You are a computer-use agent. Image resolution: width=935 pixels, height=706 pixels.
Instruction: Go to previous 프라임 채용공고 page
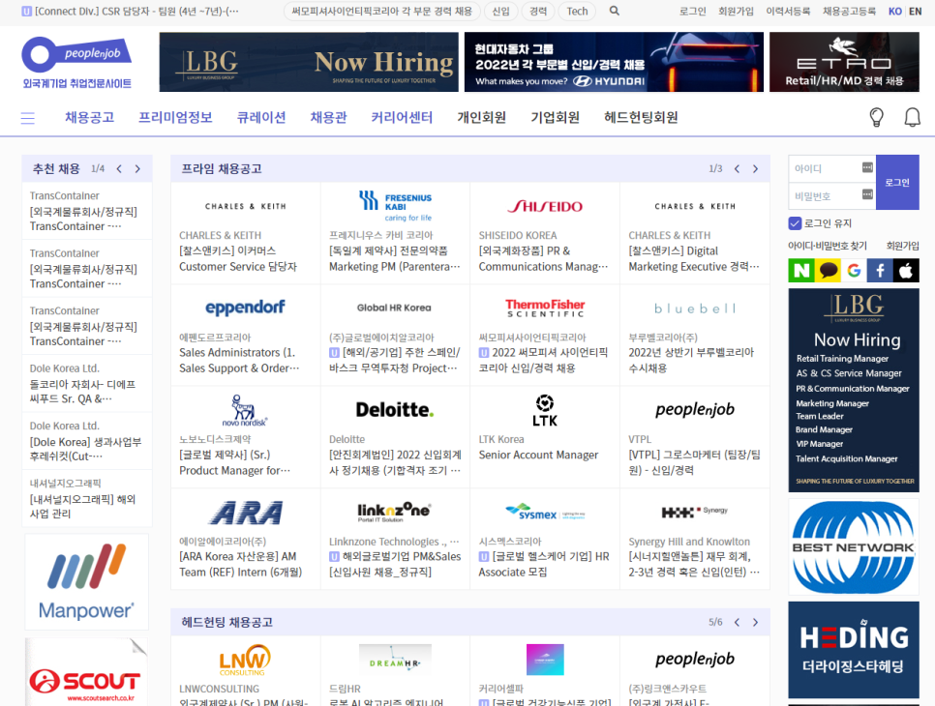point(737,168)
